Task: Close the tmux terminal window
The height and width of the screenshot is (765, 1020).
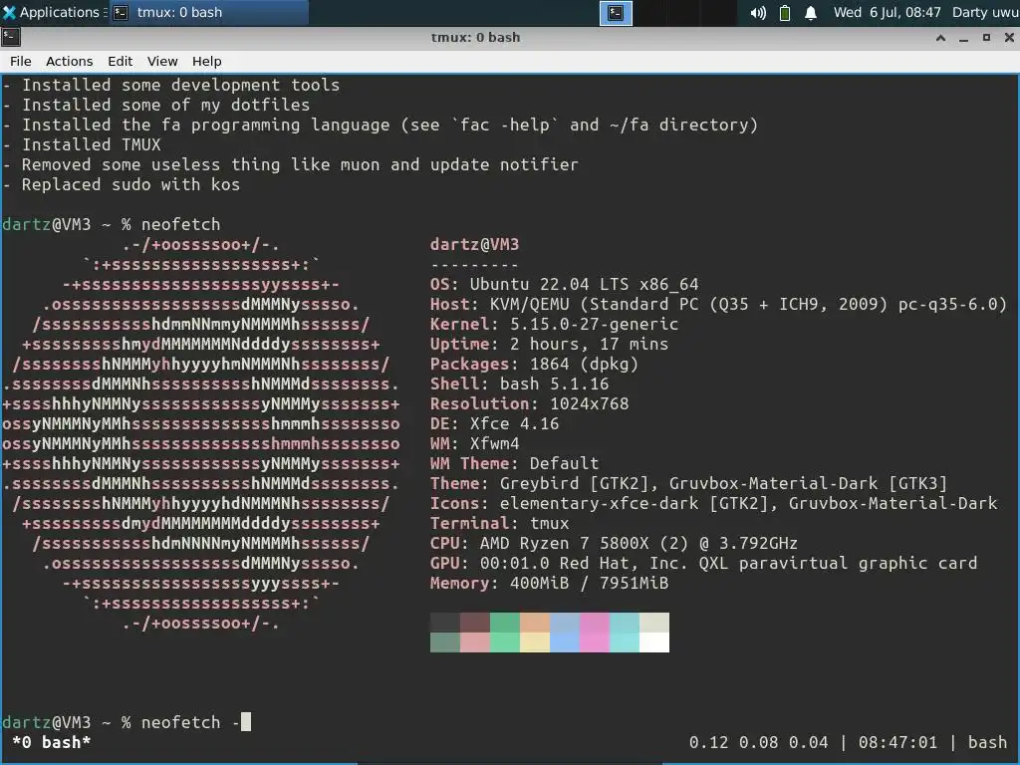Action: point(1009,38)
